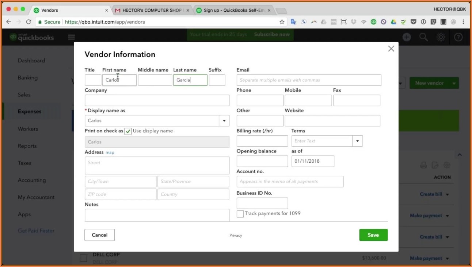Click the print icon above vendor list
This screenshot has height=267, width=472.
coord(423,165)
